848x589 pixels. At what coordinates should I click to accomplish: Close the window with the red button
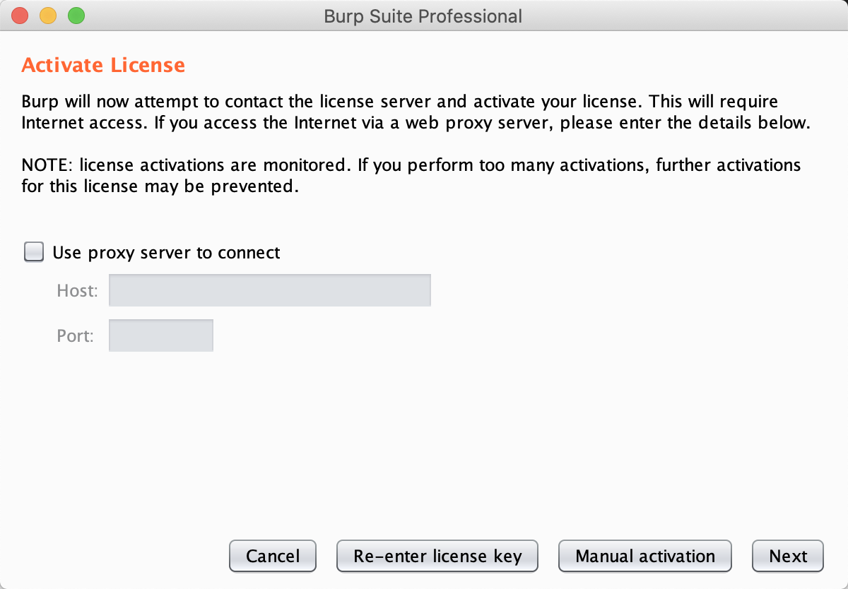[x=20, y=15]
